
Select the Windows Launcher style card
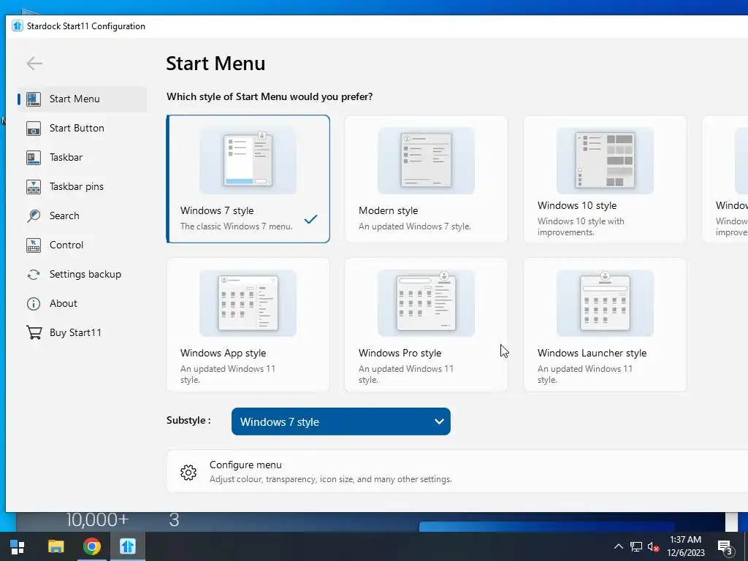[x=605, y=325]
